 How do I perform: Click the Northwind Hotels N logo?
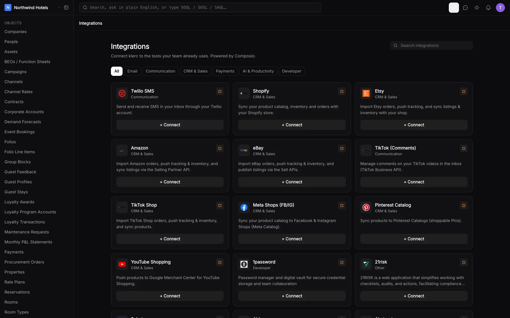point(8,8)
